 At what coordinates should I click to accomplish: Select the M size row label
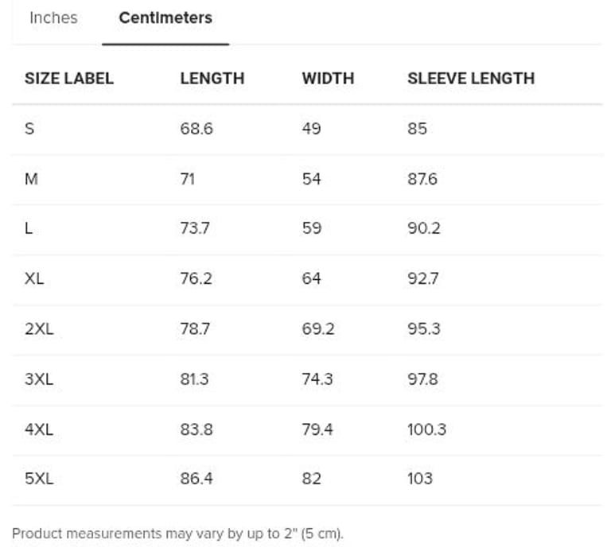(x=31, y=179)
